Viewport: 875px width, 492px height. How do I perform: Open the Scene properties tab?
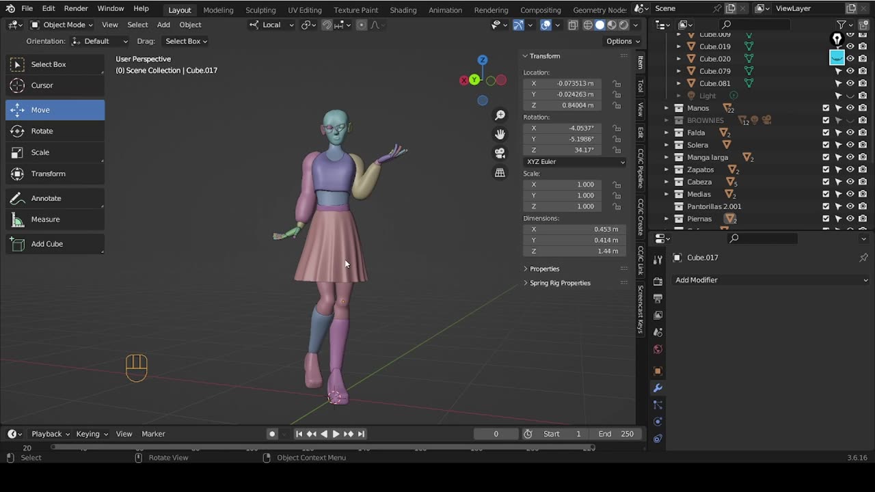658,332
